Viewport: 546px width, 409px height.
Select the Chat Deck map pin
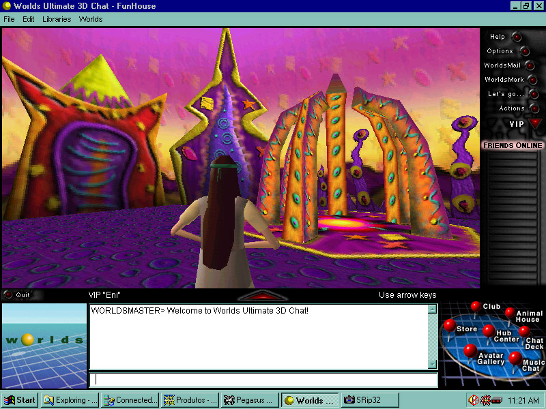pyautogui.click(x=524, y=331)
